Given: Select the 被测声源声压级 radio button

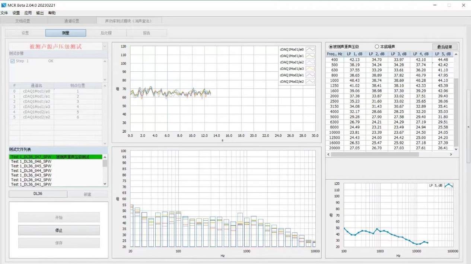Looking at the screenshot, I should [x=331, y=47].
